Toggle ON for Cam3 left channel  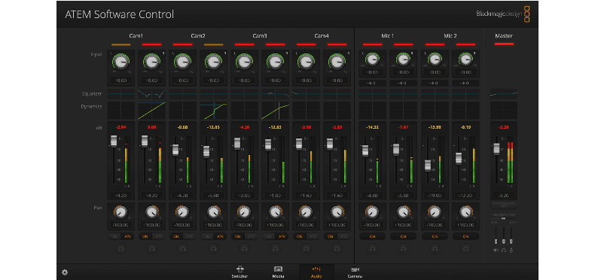pos(238,236)
